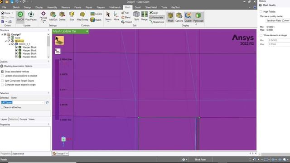Toggle the Design1 visibility checkbox
Viewport: 290px width, 163px height.
point(5,34)
